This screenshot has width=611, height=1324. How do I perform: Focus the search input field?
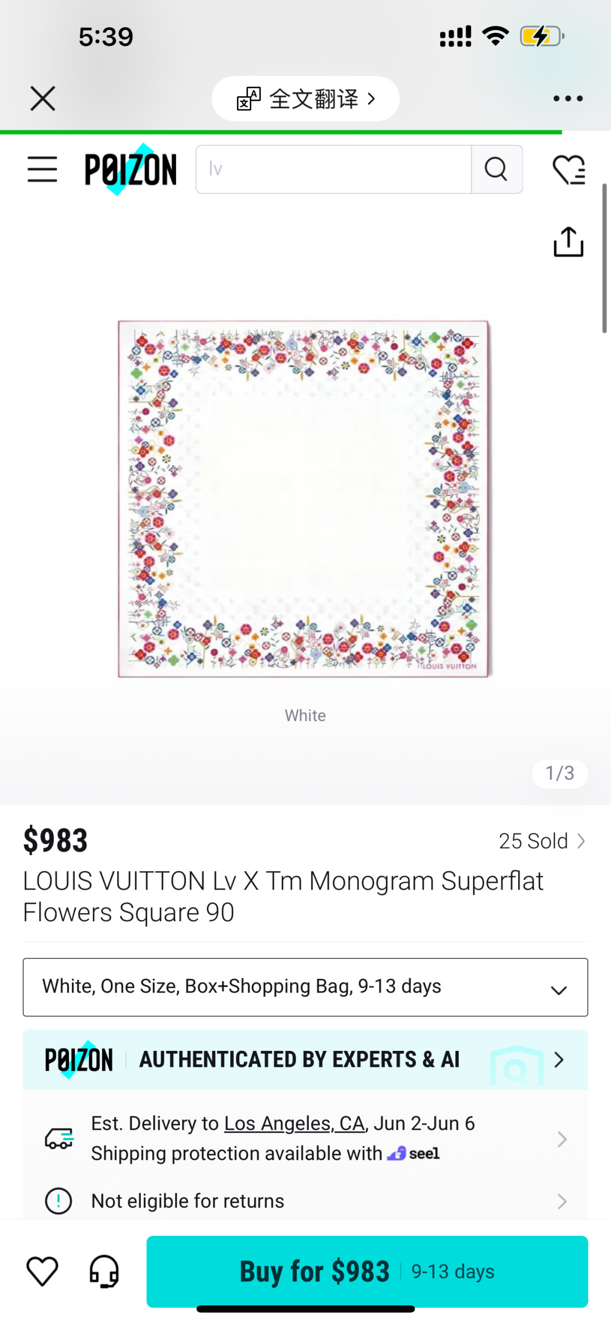point(334,169)
